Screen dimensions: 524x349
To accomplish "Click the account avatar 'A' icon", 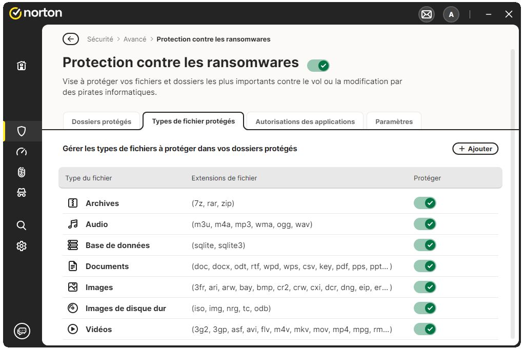I will 451,14.
